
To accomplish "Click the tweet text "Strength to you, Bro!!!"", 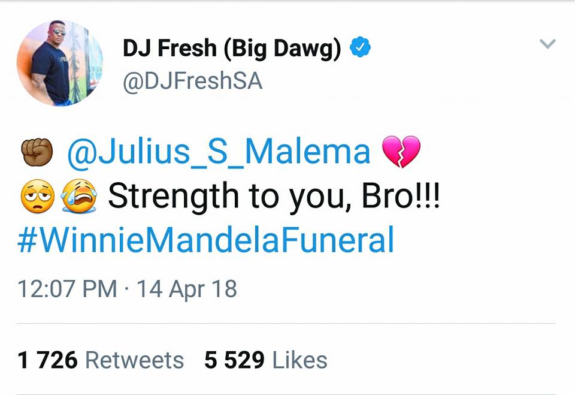I will [x=274, y=197].
